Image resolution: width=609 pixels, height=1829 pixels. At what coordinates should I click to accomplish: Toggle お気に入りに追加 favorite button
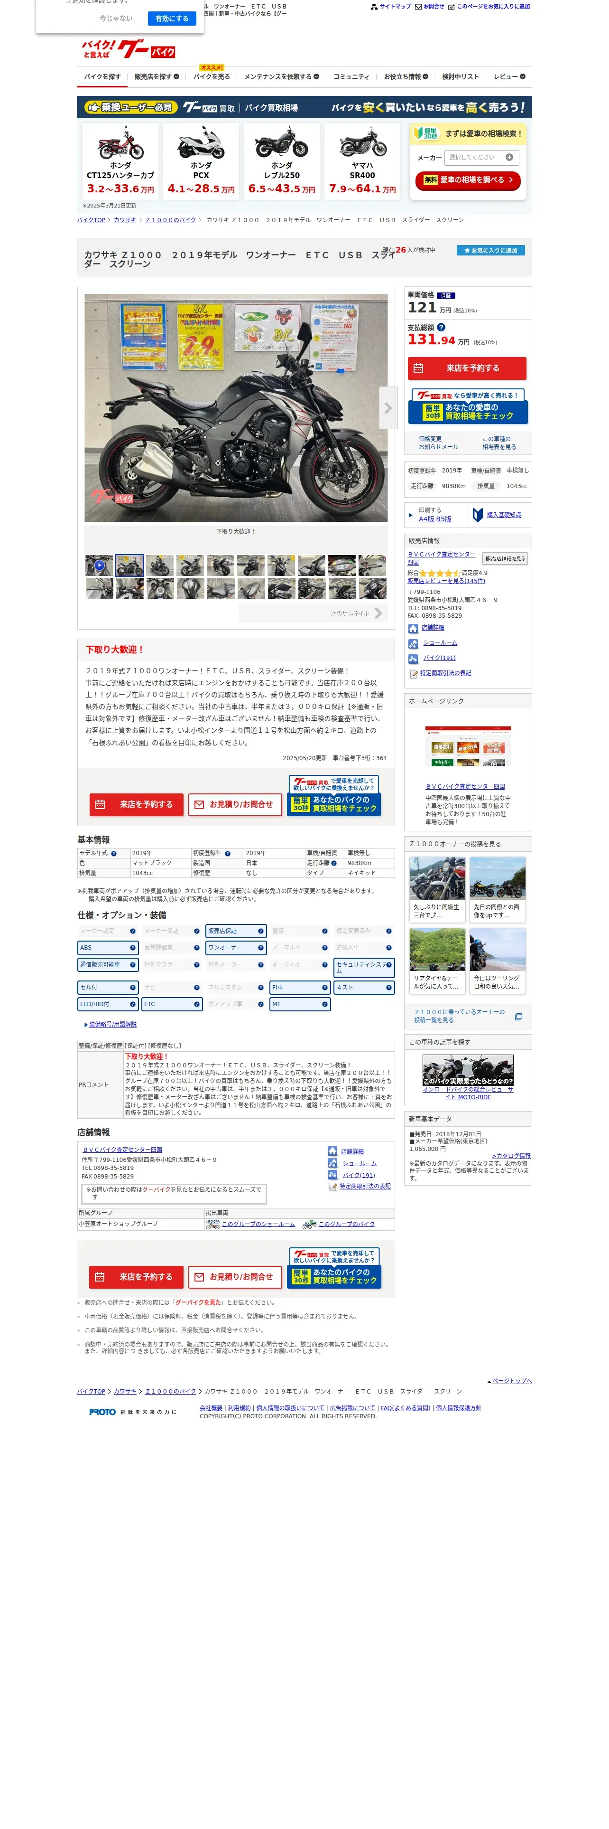(x=490, y=251)
